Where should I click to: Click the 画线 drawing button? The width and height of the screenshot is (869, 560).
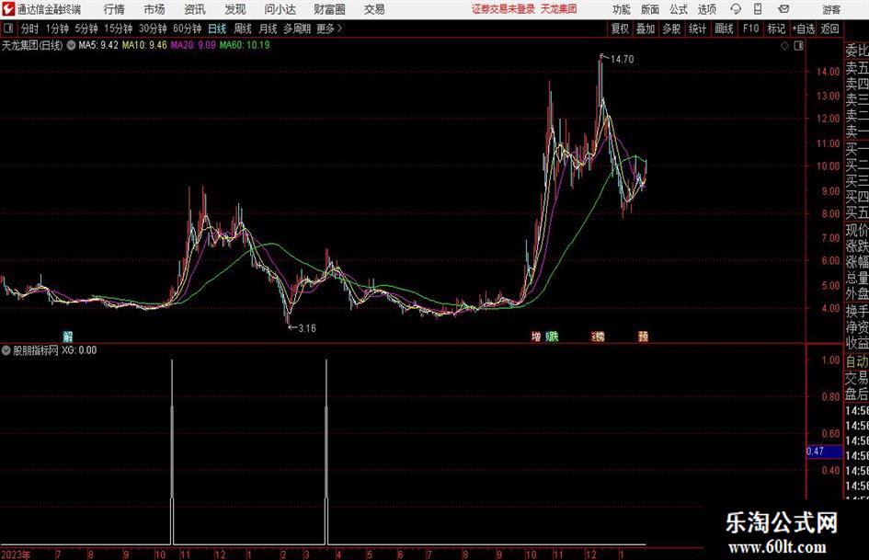tap(724, 29)
